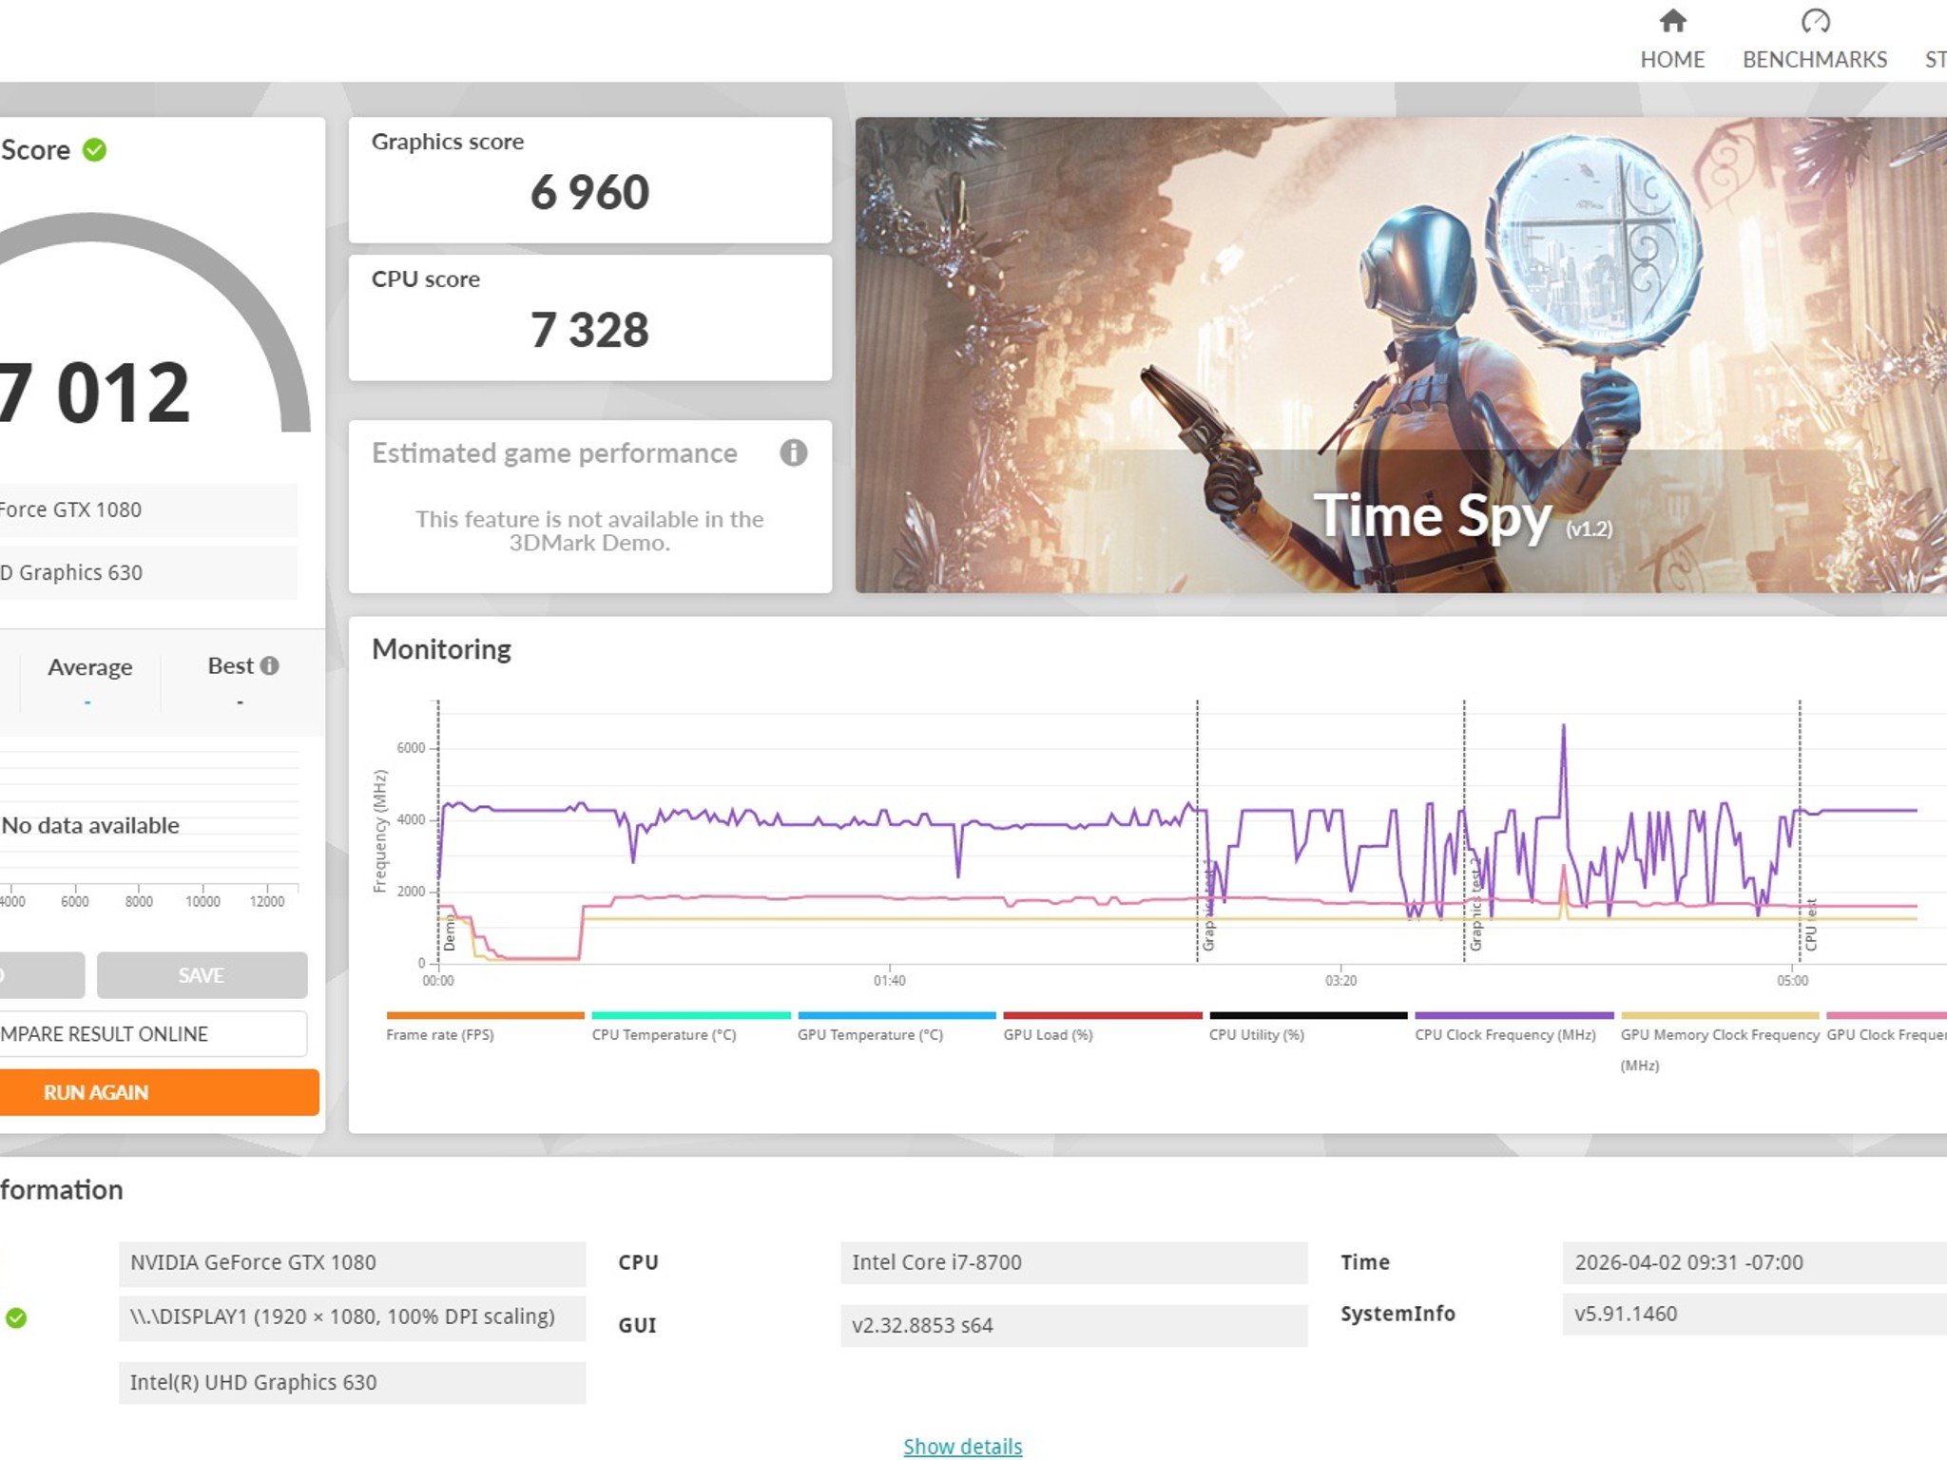Open Compare Result Online
Viewport: 1947px width, 1460px height.
point(153,1033)
